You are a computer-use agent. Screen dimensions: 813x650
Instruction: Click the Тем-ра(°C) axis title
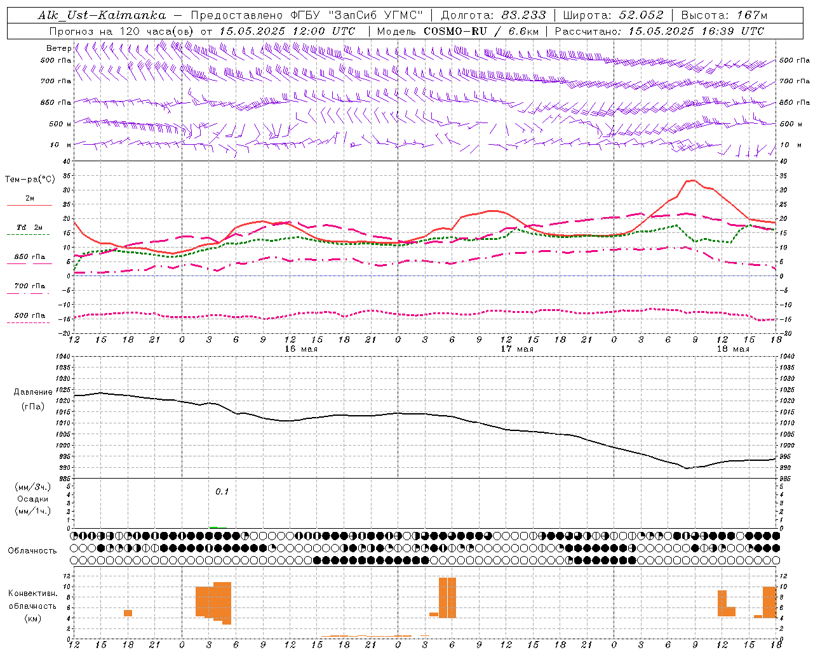(30, 180)
